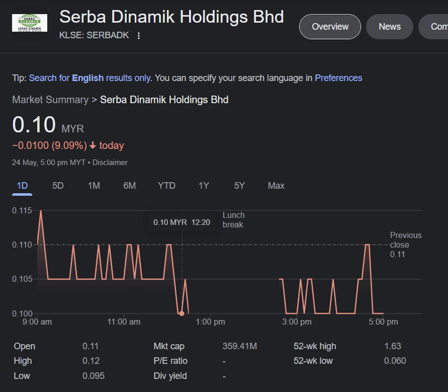Select the 1D chart range

(x=22, y=186)
